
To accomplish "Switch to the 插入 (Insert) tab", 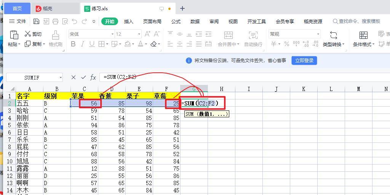I will tap(129, 22).
